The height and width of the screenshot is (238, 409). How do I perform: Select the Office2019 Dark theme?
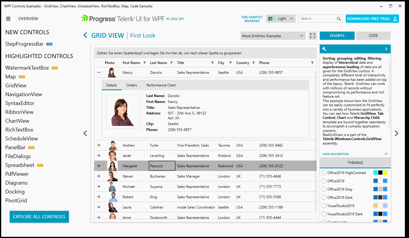pos(324,198)
